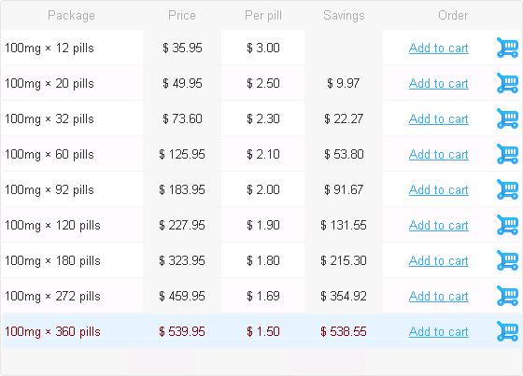523x376 pixels.
Task: Choose cart icon for 92 pills package
Action: pos(507,189)
